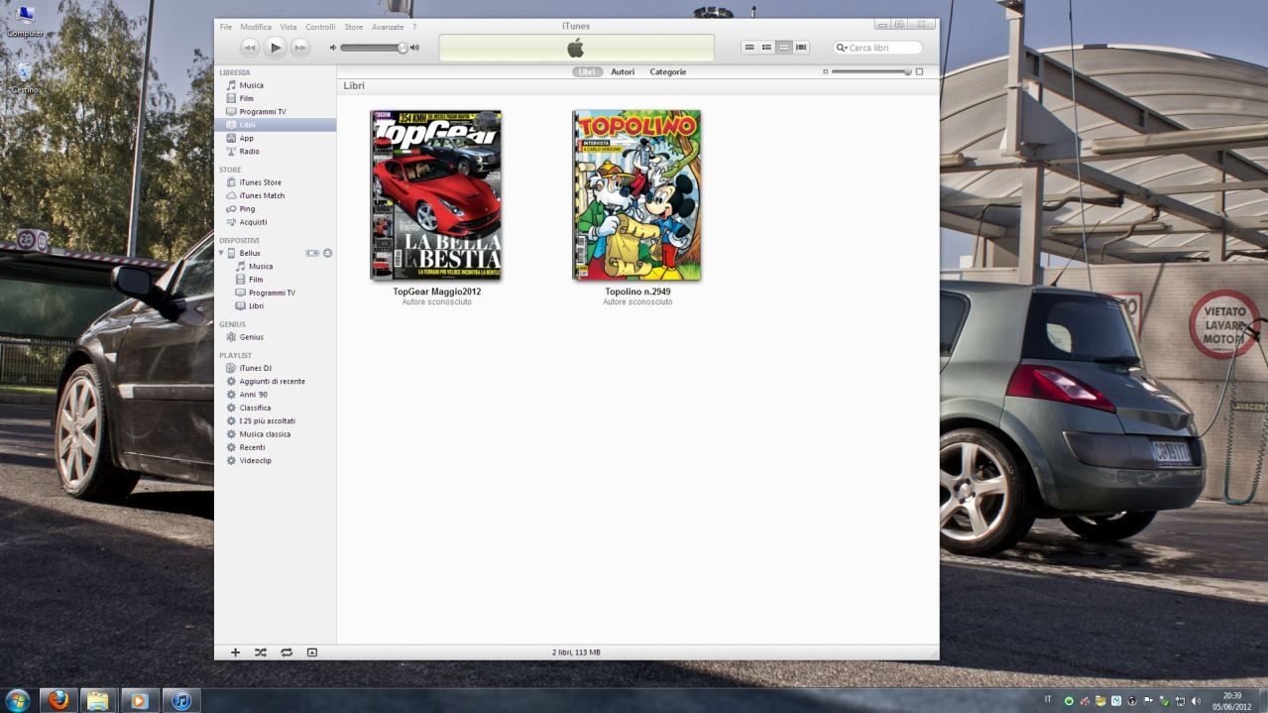Switch to Cover Flow view

click(801, 48)
